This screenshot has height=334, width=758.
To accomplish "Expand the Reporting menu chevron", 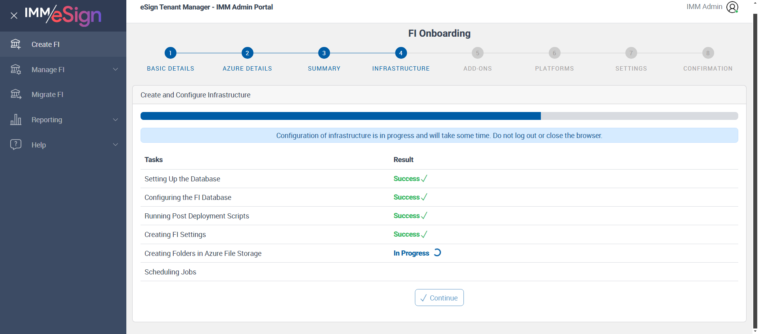I will [115, 119].
